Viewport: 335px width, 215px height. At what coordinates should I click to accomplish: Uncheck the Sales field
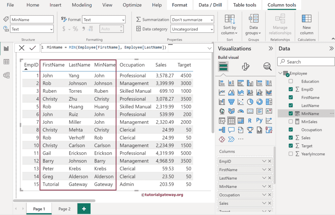click(x=291, y=138)
